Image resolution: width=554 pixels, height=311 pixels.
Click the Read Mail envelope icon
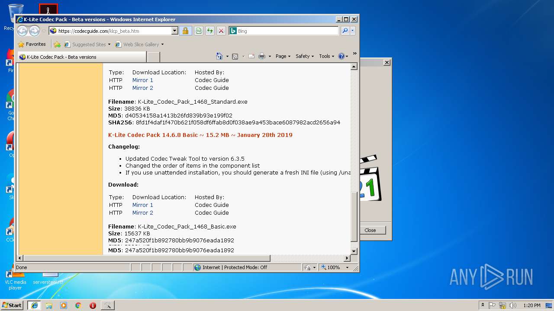[251, 56]
